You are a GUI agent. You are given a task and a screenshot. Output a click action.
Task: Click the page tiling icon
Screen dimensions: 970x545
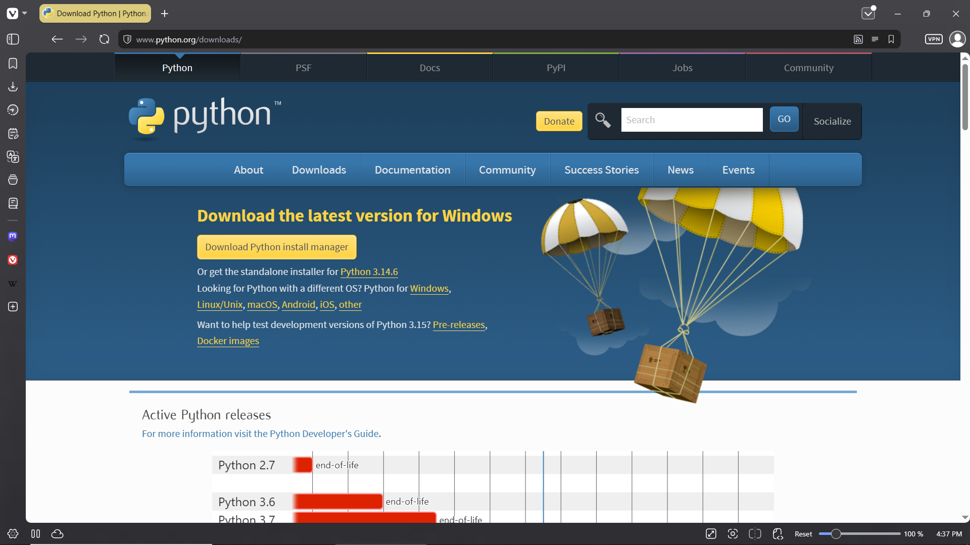[x=755, y=534]
